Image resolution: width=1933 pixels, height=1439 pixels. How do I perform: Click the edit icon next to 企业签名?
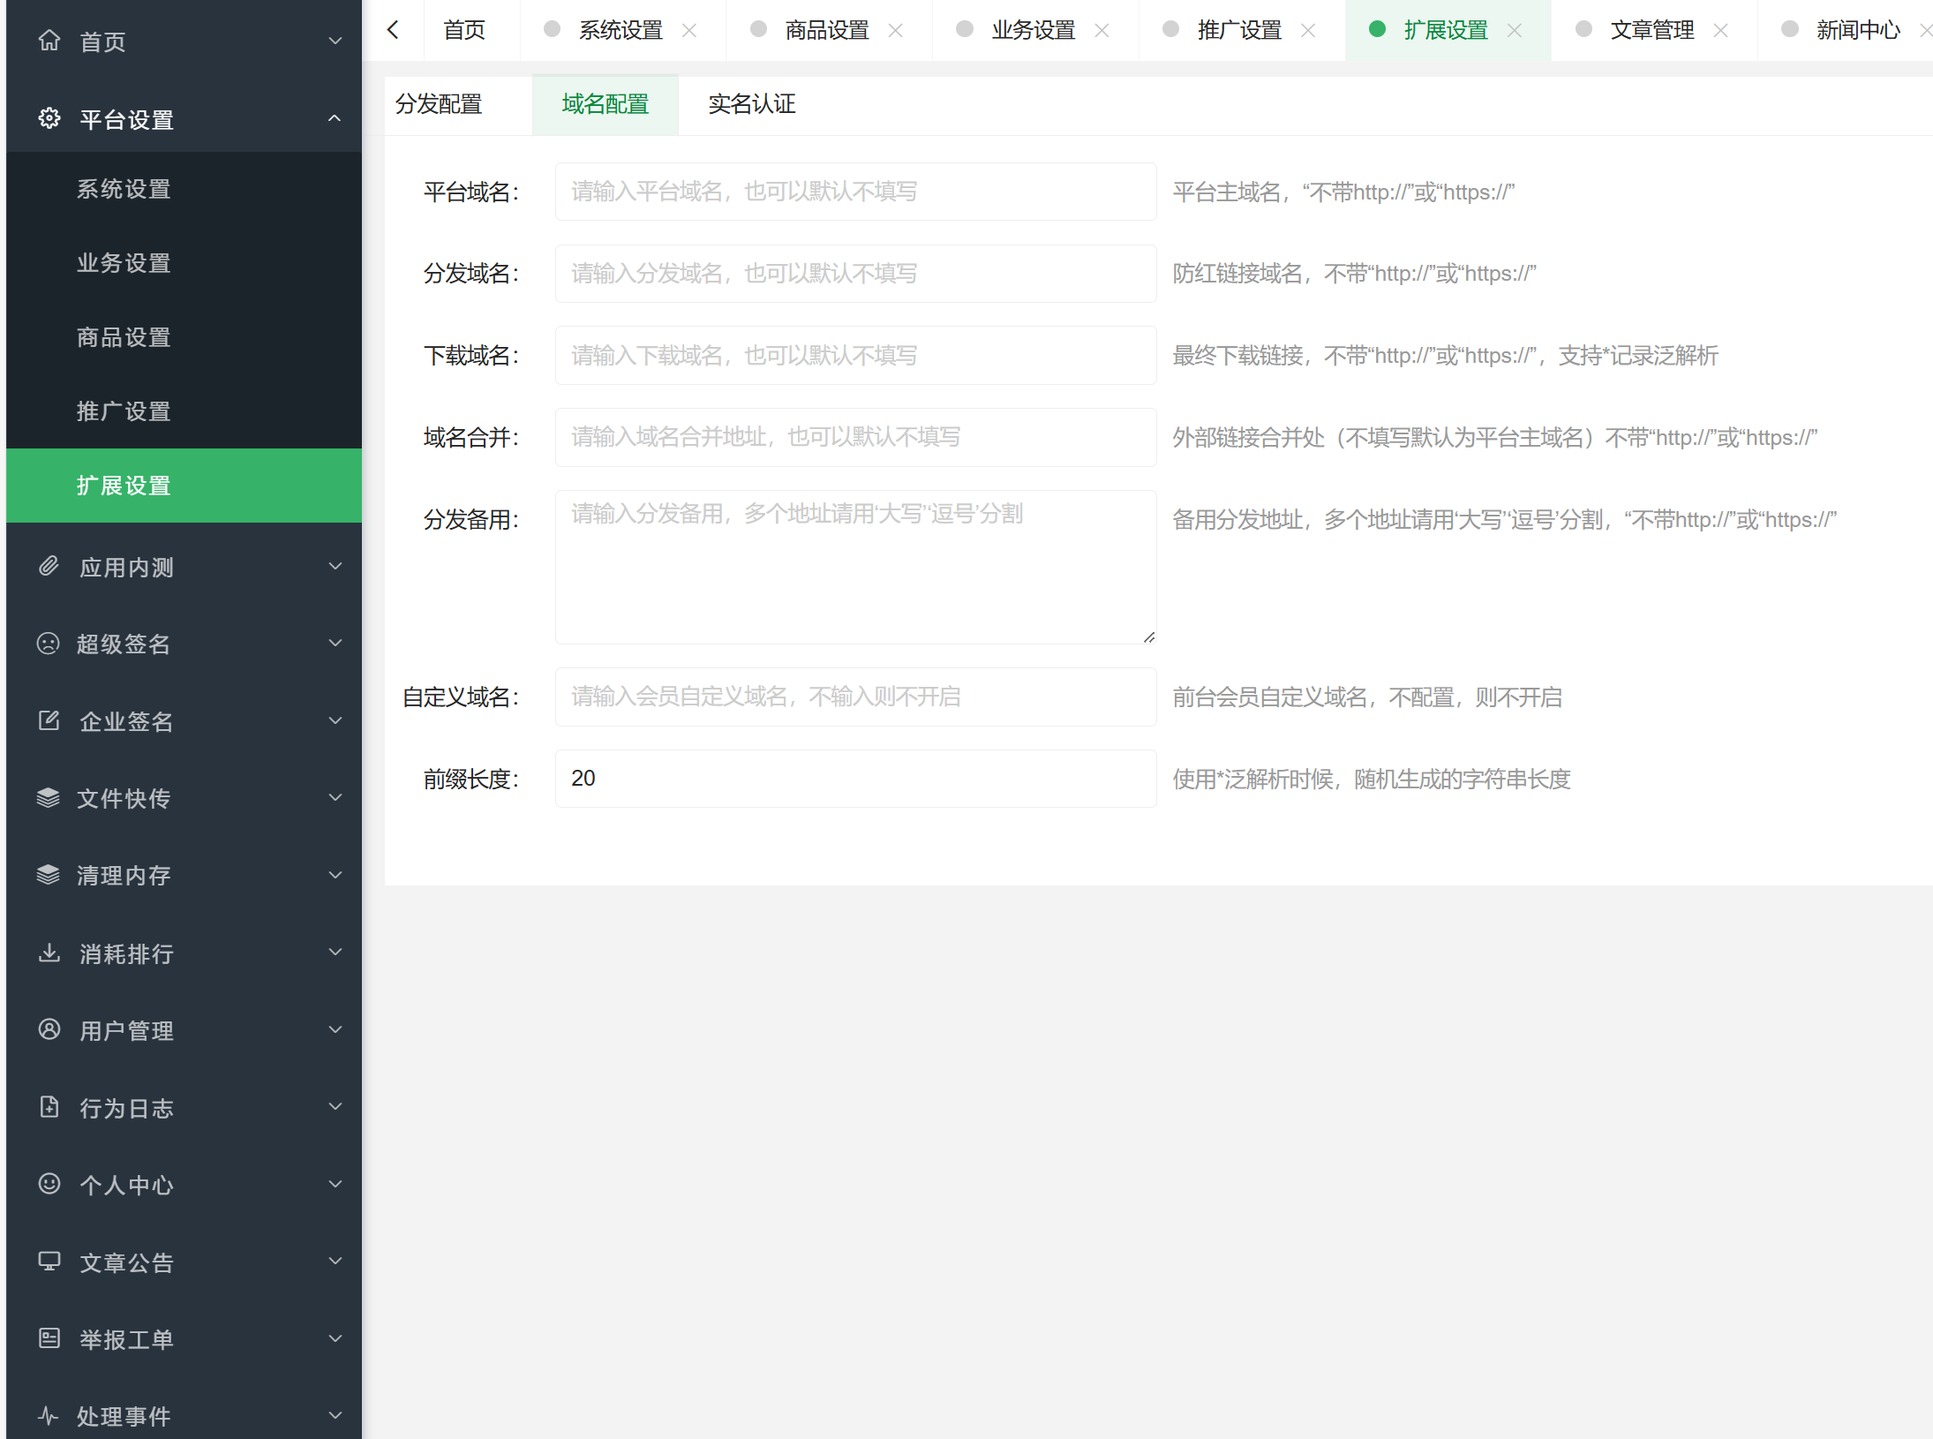pos(49,720)
